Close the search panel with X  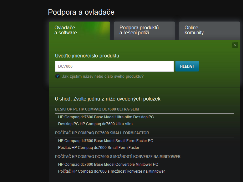tap(235, 45)
